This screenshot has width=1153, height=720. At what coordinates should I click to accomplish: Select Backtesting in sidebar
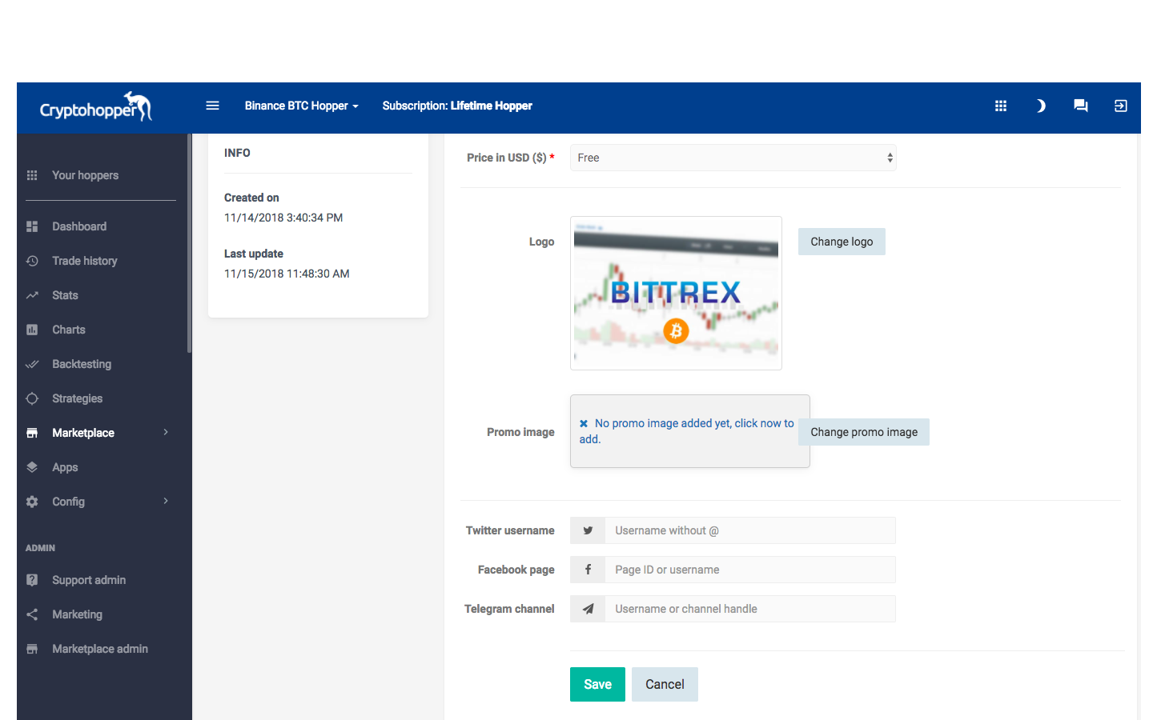click(82, 364)
